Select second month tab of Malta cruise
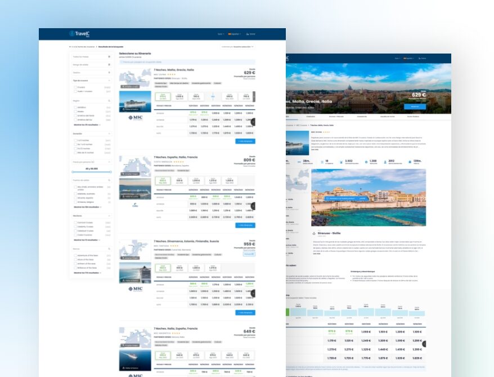Screen dimensions: 494x377 point(179,96)
